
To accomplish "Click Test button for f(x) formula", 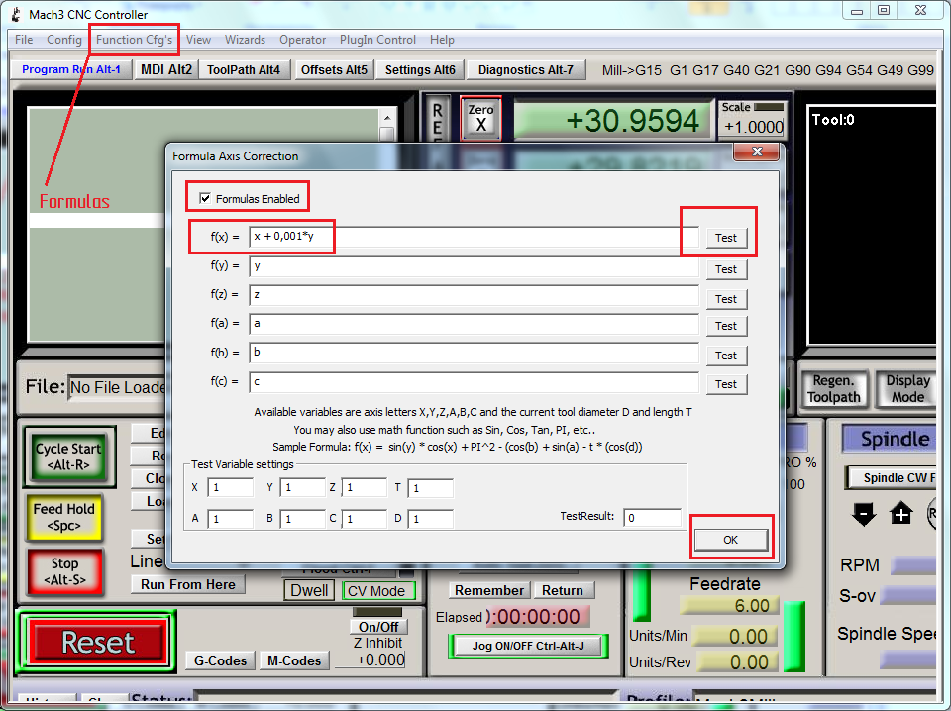I will pyautogui.click(x=726, y=238).
